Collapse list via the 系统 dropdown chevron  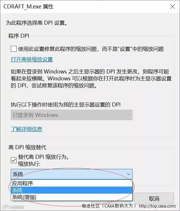tap(128, 174)
